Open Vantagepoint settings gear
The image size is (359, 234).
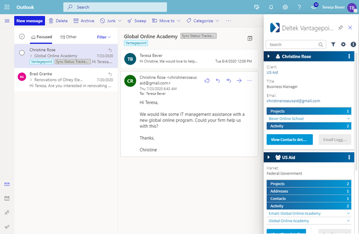pyautogui.click(x=343, y=45)
